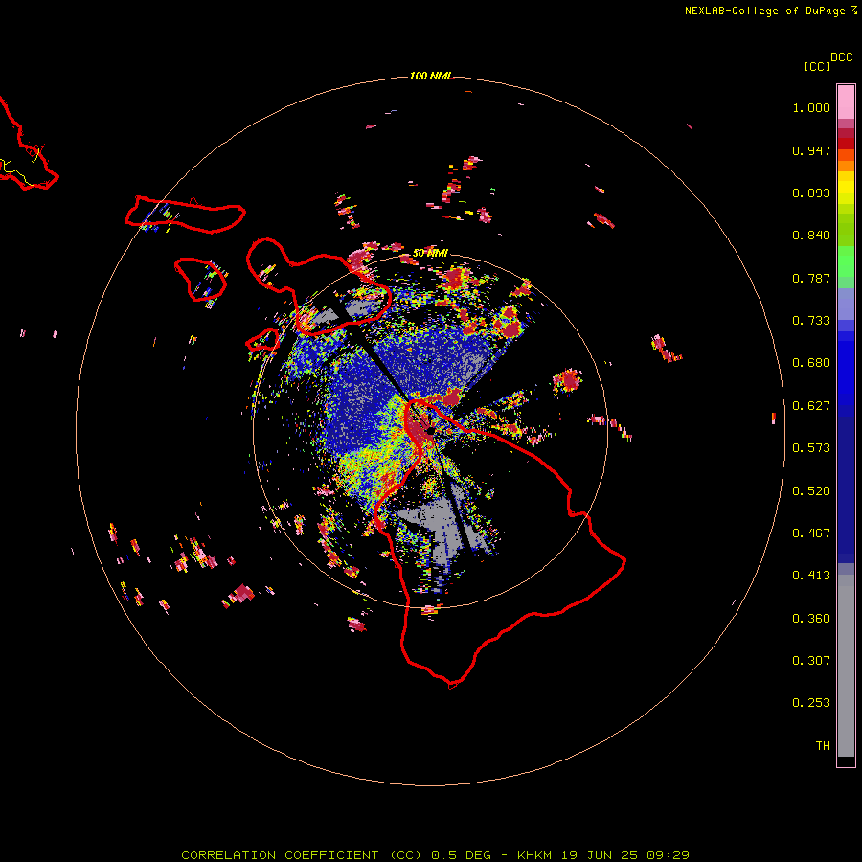Viewport: 862px width, 862px height.
Task: Click the 0.733 colorbar value
Action: [x=811, y=321]
